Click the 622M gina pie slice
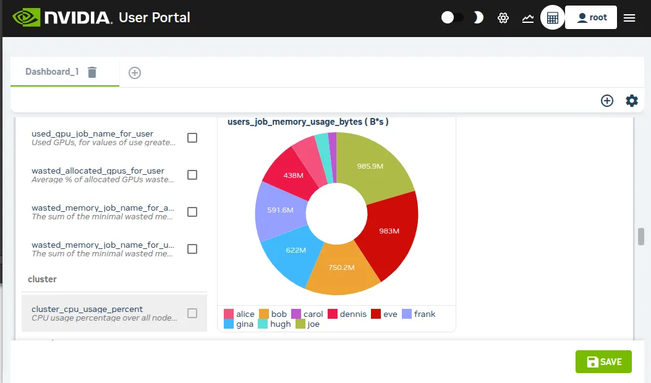Viewport: 651px width, 383px height. point(296,250)
